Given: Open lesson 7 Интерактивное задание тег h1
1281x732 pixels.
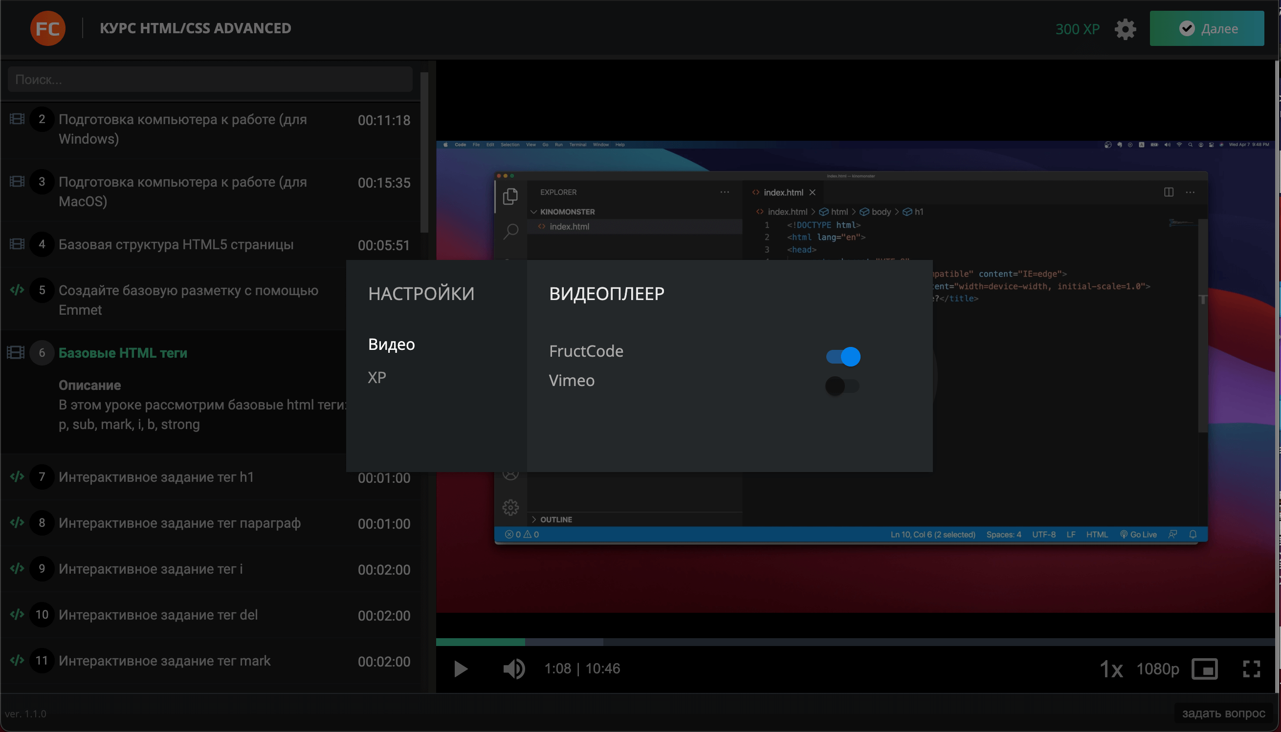Looking at the screenshot, I should [x=211, y=477].
